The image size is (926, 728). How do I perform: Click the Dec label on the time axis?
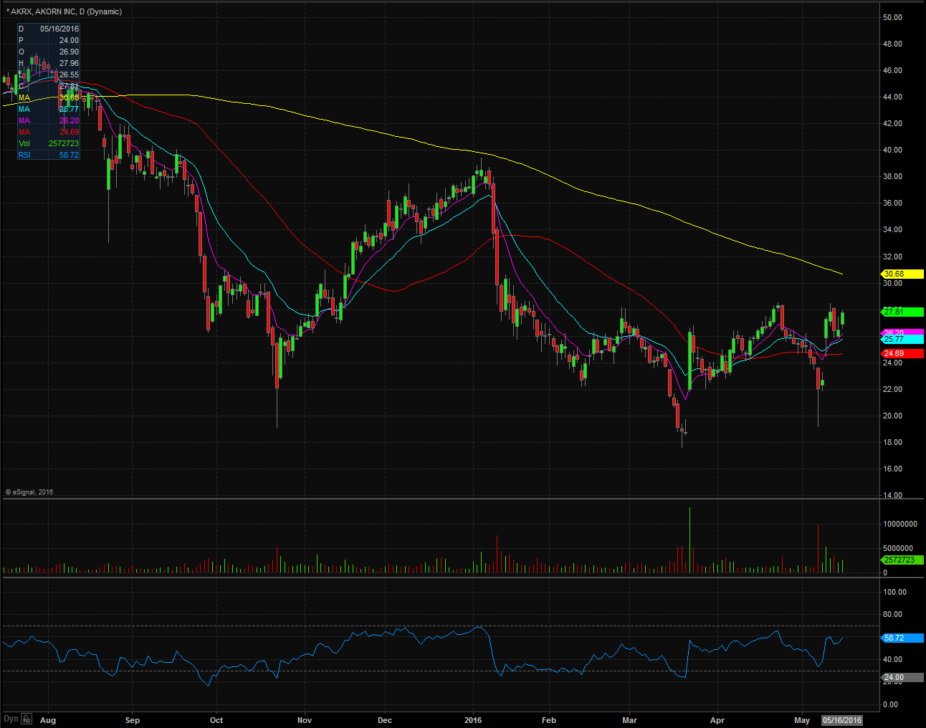(x=385, y=720)
